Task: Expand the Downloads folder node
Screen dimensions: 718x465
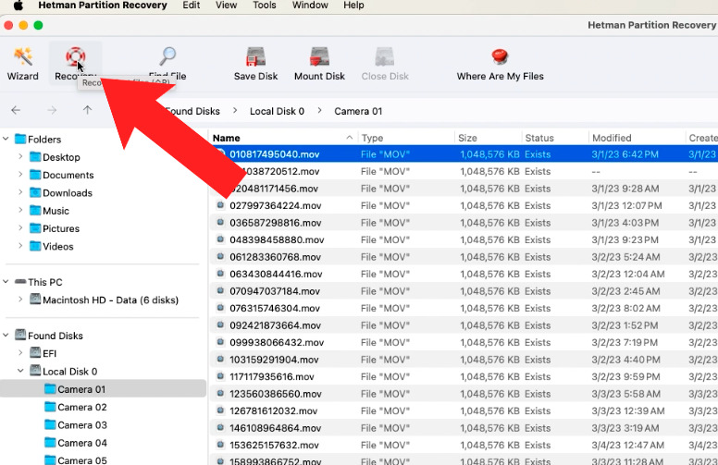Action: (x=20, y=192)
